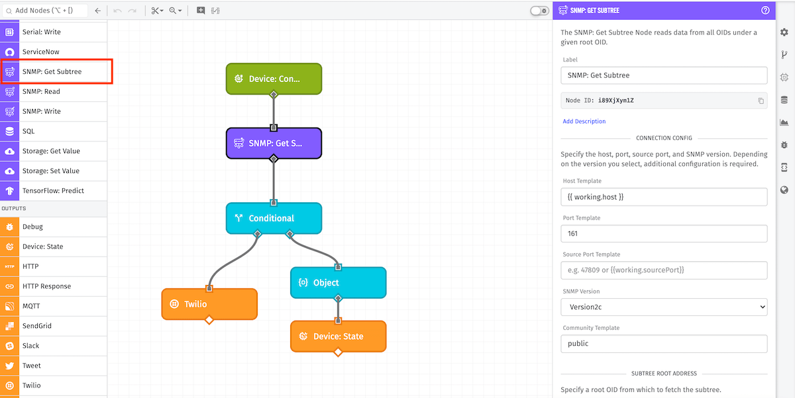Click the Port Template field showing 161
Image resolution: width=795 pixels, height=398 pixels.
[664, 233]
